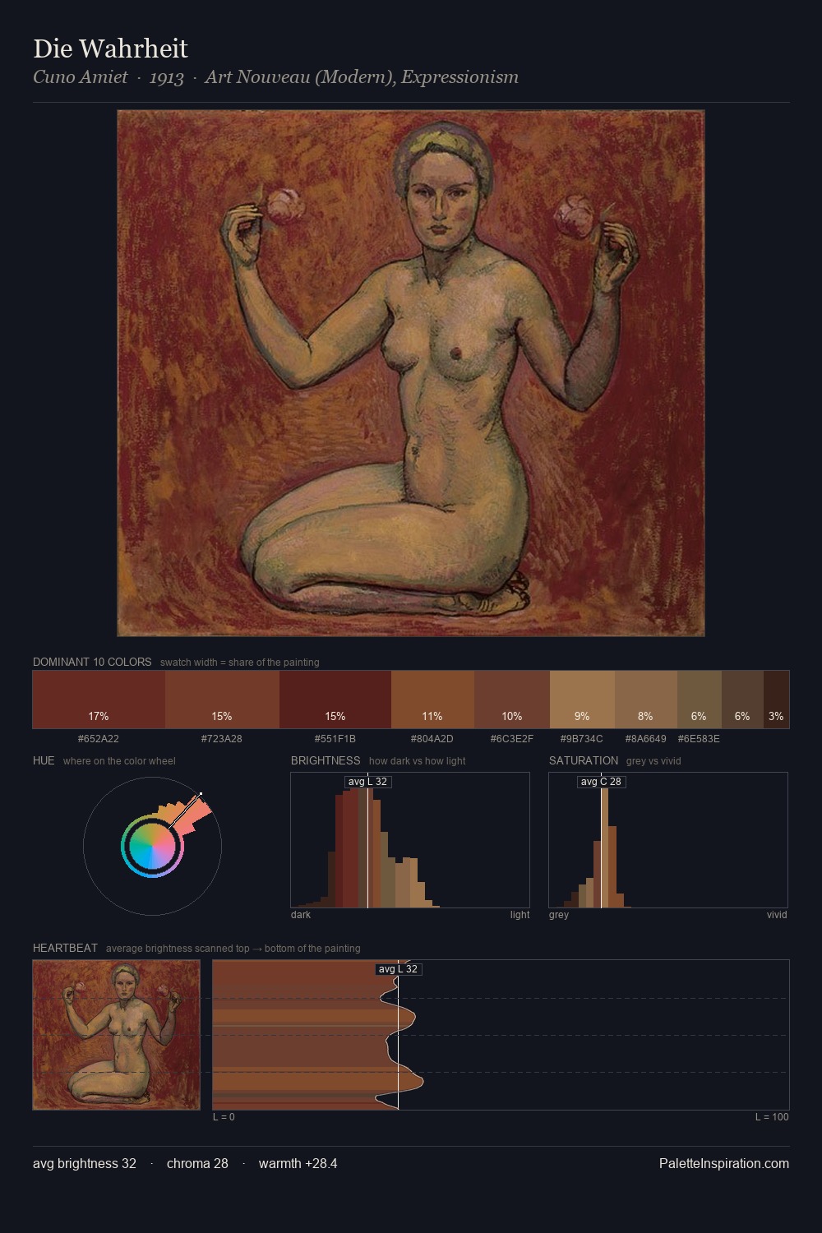Image resolution: width=822 pixels, height=1233 pixels.
Task: Click the 'avg L 32' label in Brightness chart
Action: point(367,782)
